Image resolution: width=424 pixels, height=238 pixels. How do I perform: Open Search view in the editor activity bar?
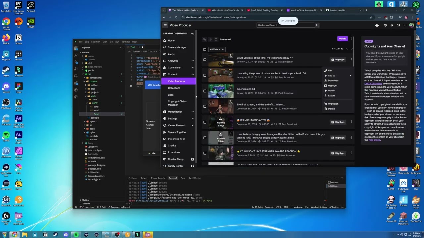76,55
